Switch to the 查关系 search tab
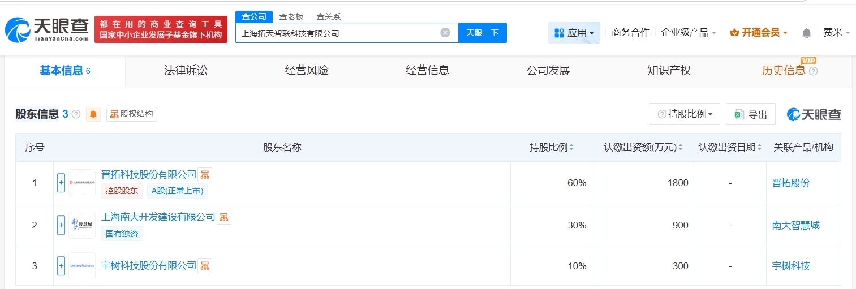856x289 pixels. (x=328, y=16)
